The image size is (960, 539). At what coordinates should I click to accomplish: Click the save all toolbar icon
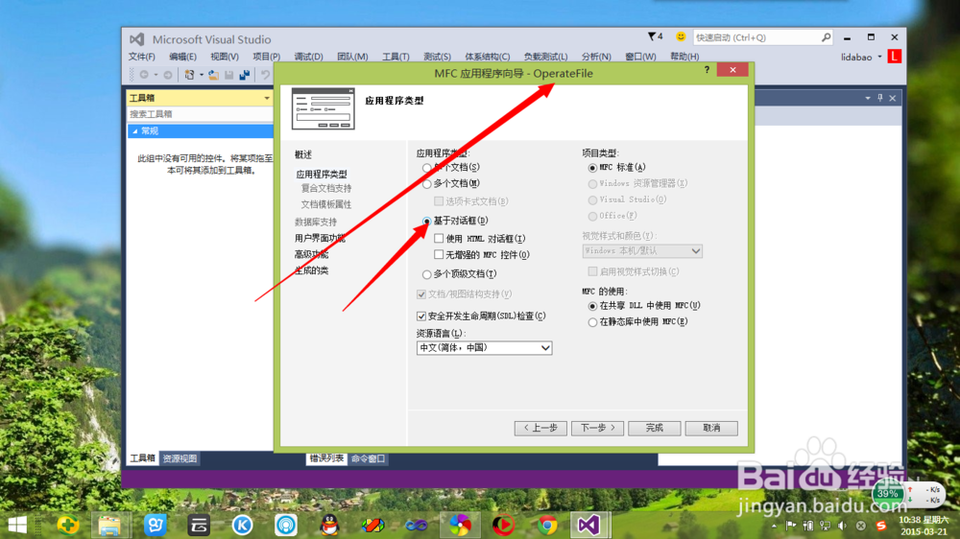click(244, 75)
